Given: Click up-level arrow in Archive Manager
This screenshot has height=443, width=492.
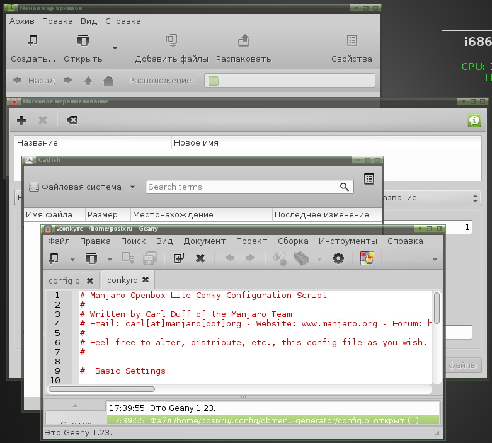Looking at the screenshot, I should pyautogui.click(x=88, y=81).
